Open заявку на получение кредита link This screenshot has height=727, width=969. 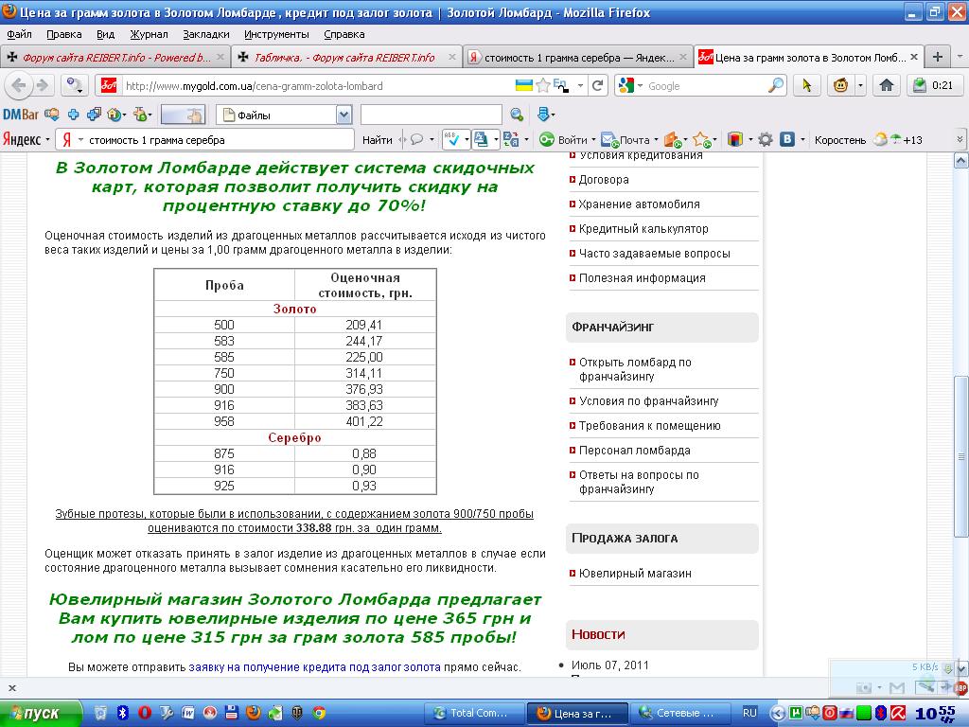point(314,667)
